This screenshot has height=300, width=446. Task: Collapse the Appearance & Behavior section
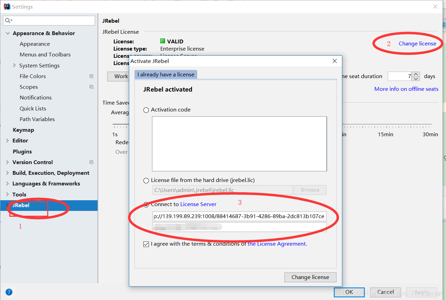8,33
